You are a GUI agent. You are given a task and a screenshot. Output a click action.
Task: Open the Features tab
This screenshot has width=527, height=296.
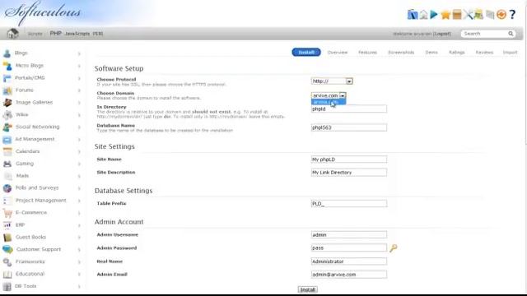tap(367, 53)
